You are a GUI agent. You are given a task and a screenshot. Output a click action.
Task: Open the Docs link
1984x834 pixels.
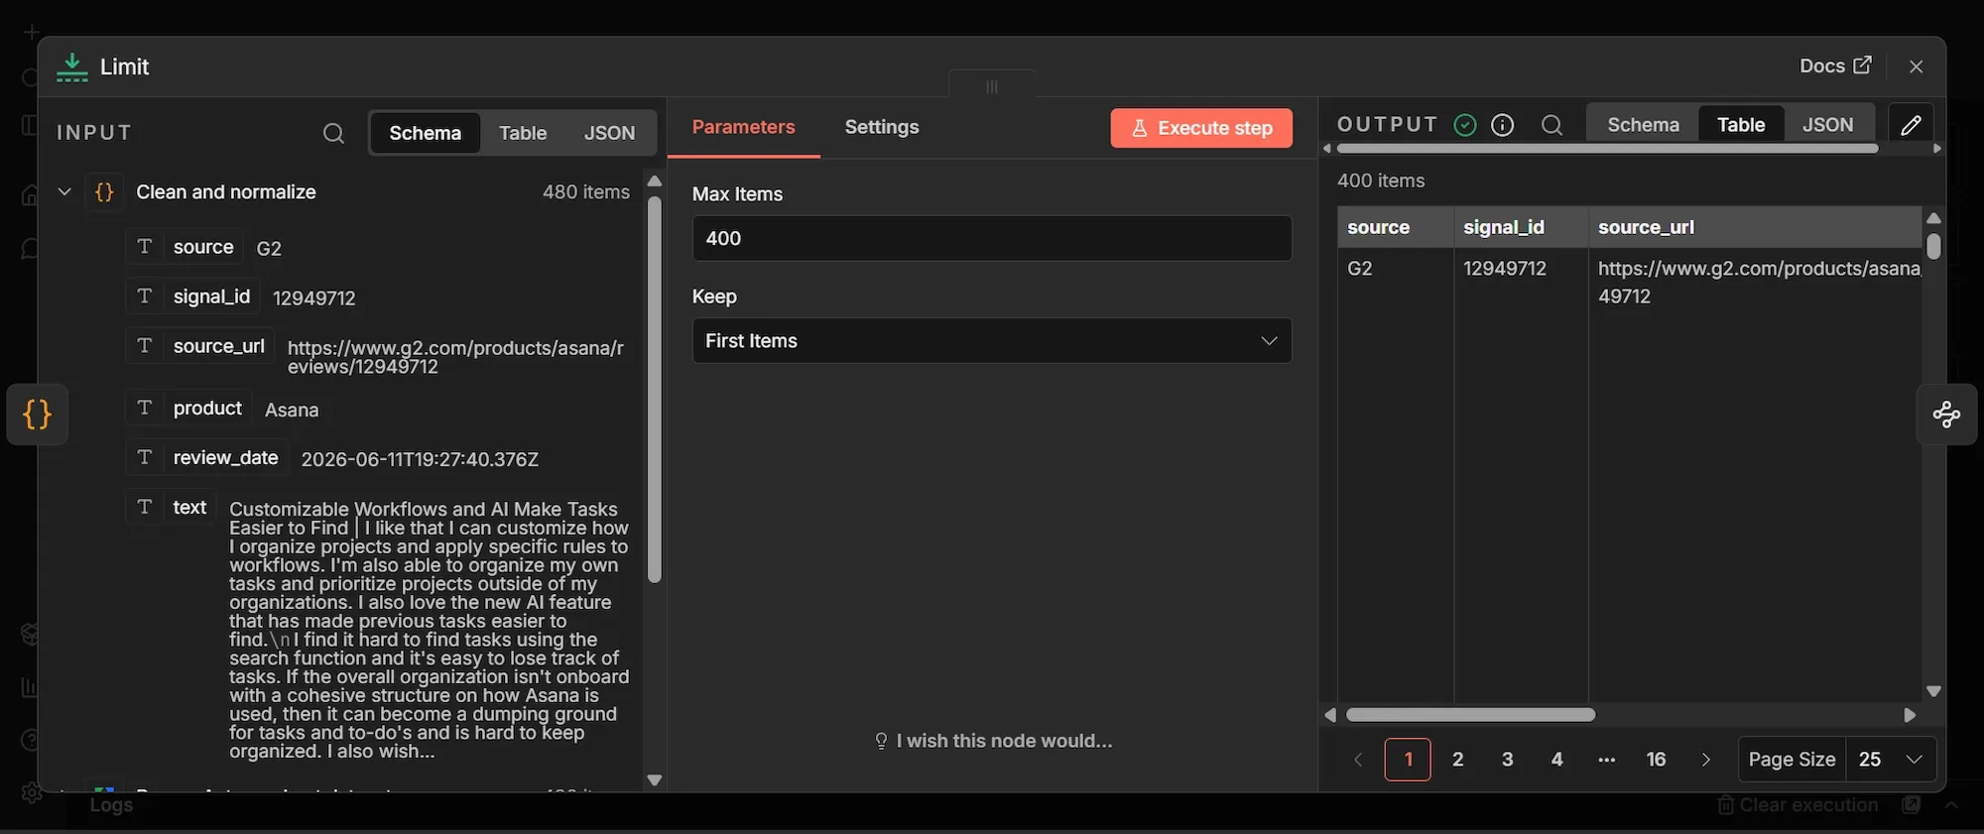coord(1835,65)
